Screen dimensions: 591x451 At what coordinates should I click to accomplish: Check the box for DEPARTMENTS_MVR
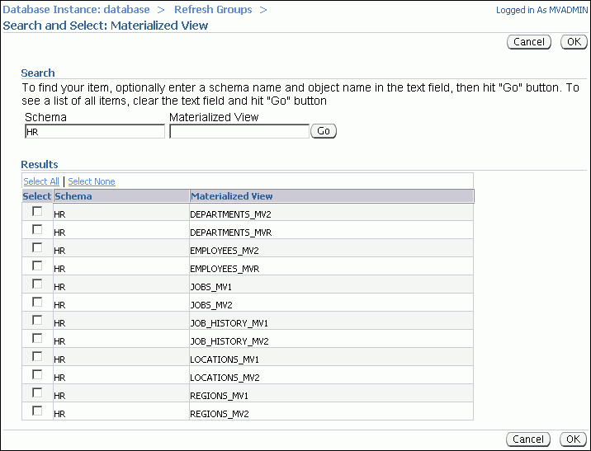point(37,229)
